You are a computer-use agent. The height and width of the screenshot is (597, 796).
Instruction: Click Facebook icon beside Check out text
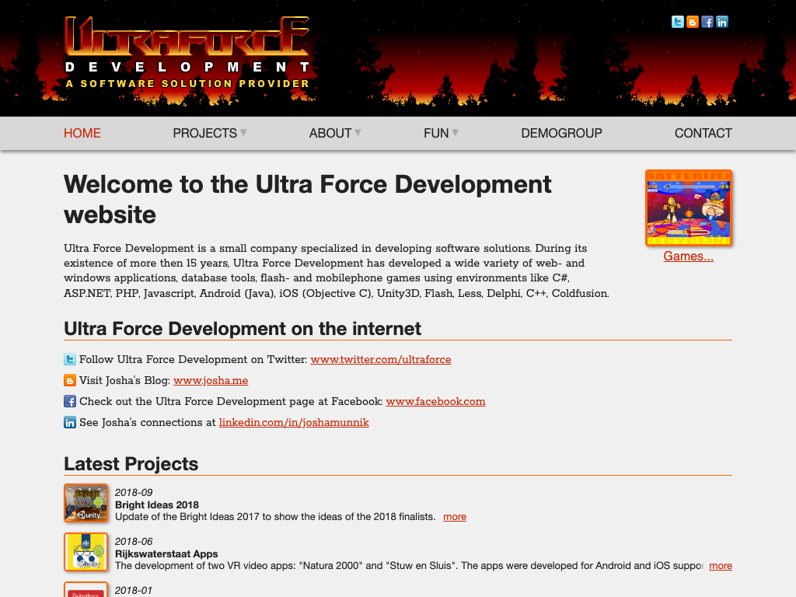point(70,401)
